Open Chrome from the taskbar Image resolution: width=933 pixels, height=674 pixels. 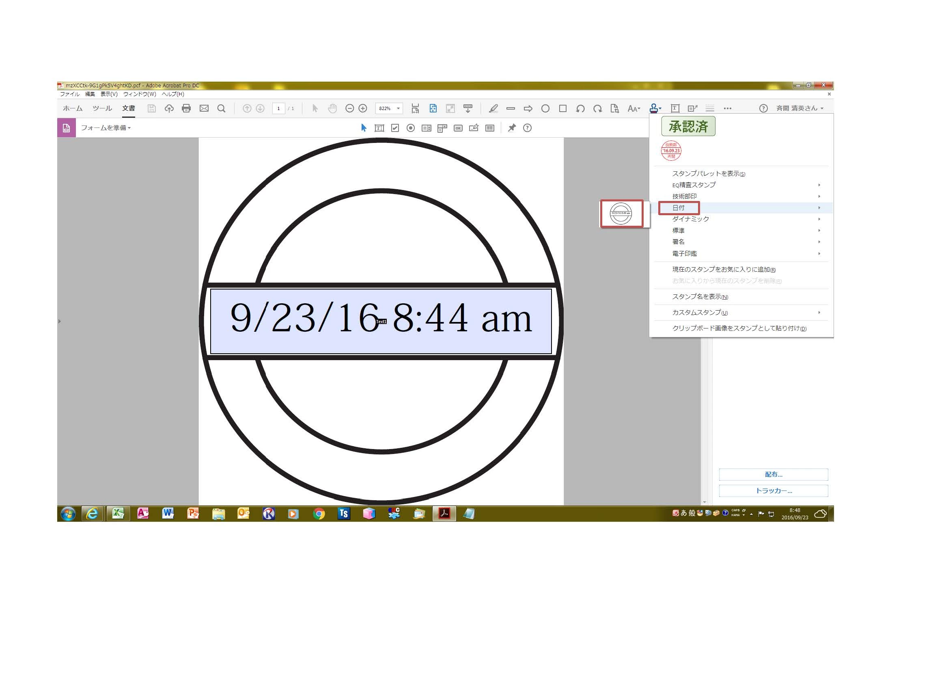(x=319, y=514)
